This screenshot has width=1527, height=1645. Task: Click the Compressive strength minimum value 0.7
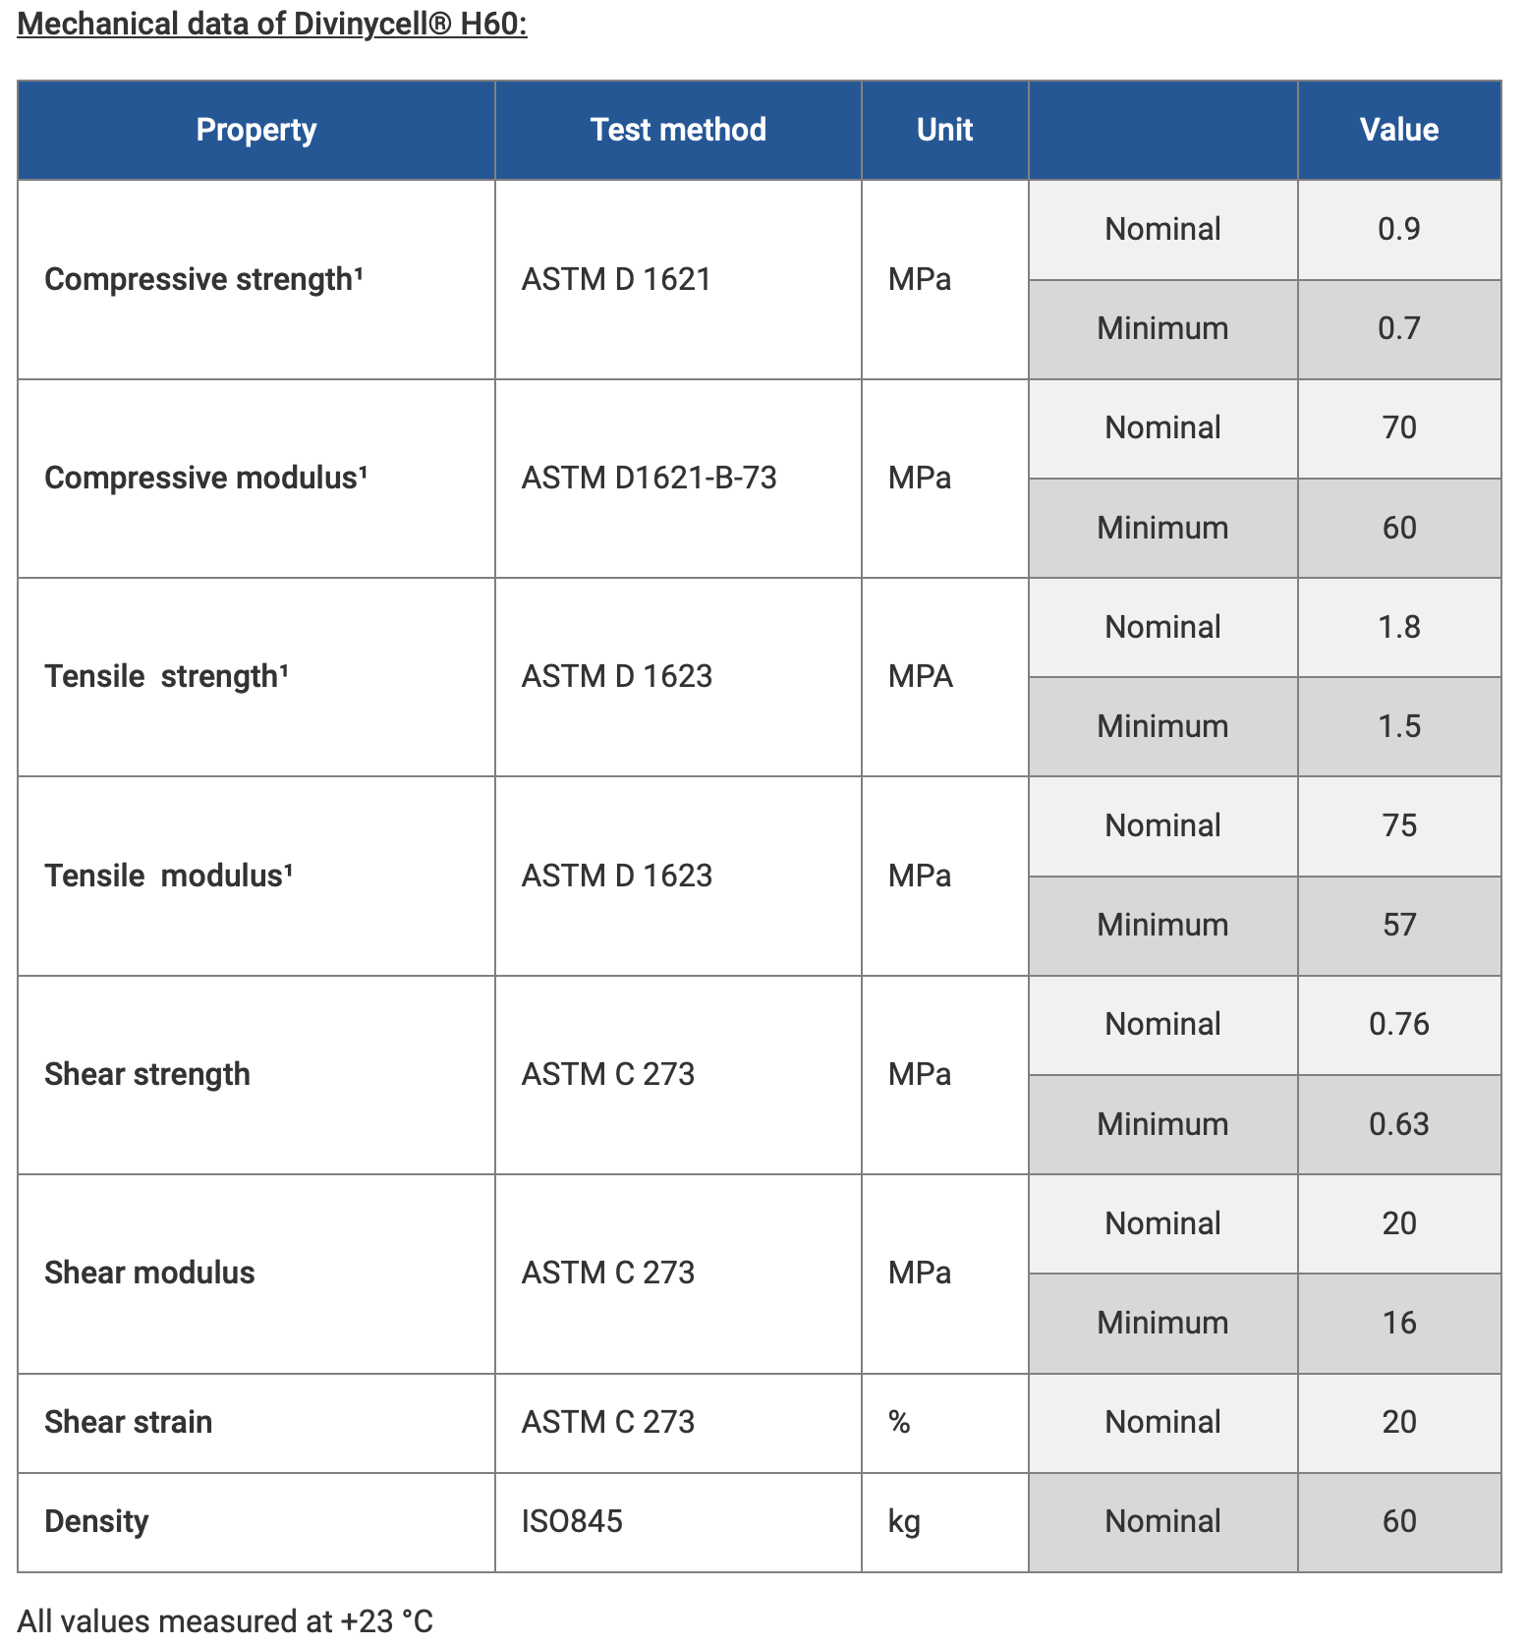1399,329
